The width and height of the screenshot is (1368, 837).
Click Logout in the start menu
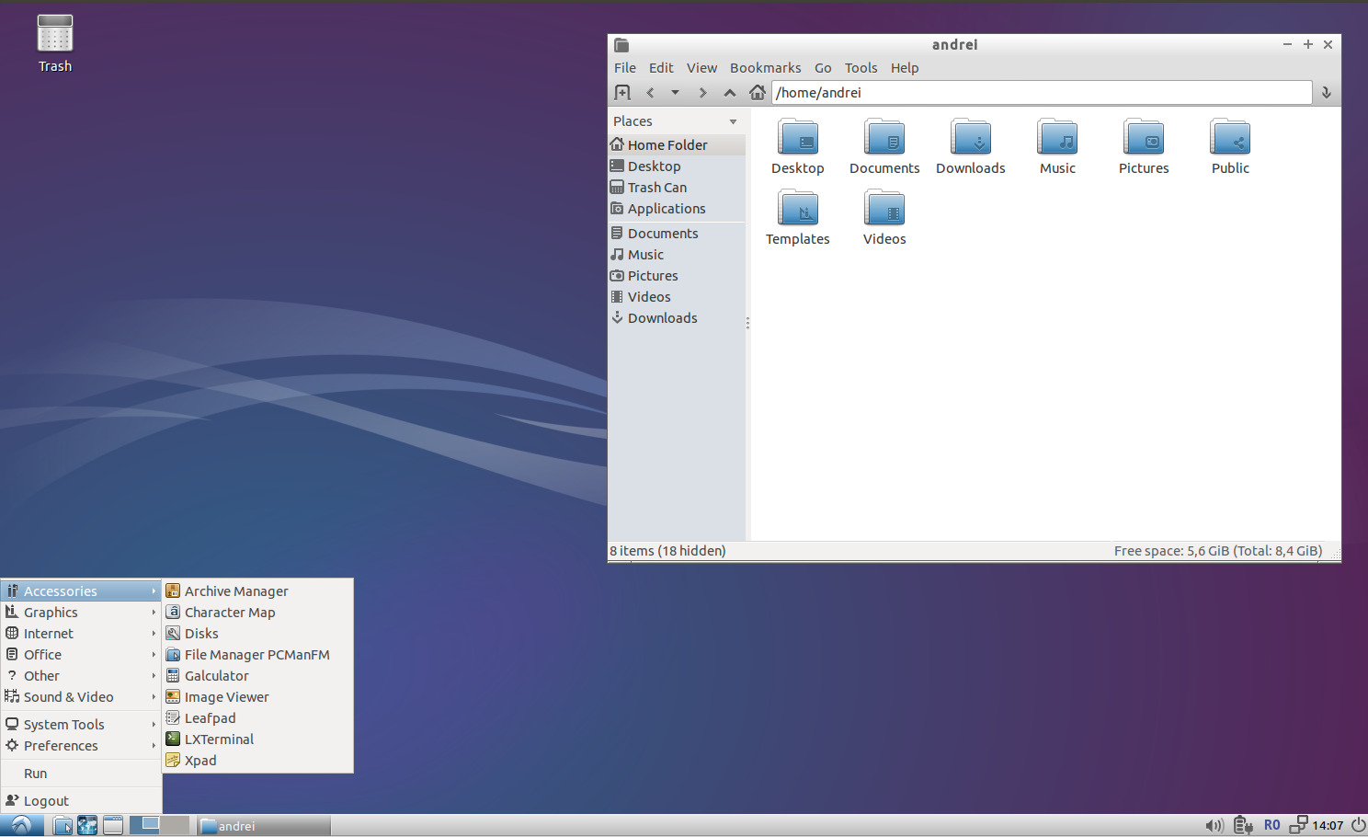(46, 801)
